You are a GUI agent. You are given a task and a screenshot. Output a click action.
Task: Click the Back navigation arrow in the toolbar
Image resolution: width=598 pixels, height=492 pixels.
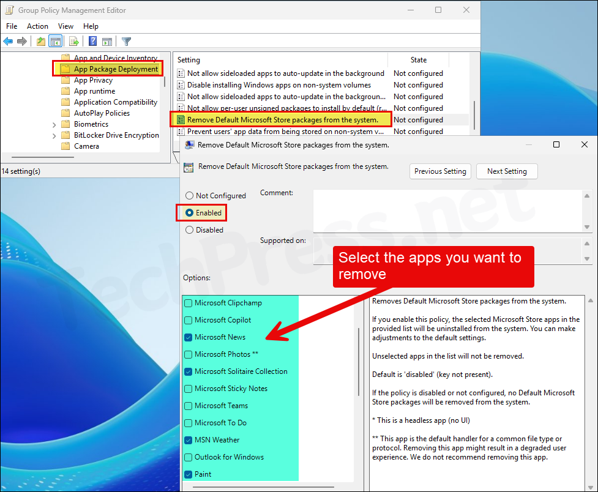8,41
